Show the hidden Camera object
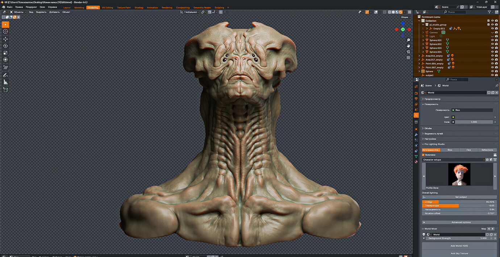This screenshot has height=257, width=500. 492,32
